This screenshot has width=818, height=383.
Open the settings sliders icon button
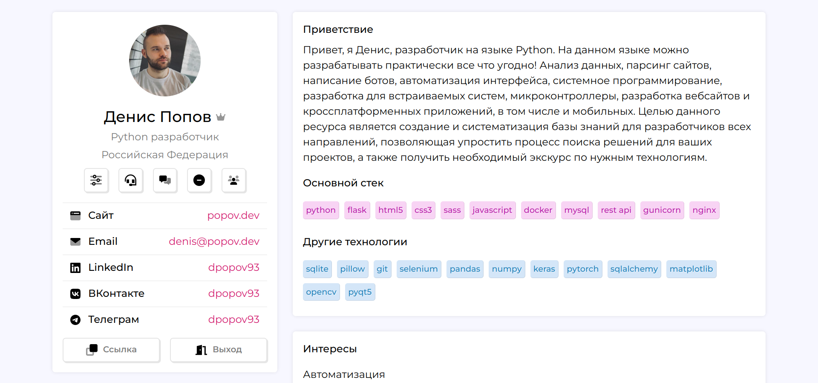(96, 180)
